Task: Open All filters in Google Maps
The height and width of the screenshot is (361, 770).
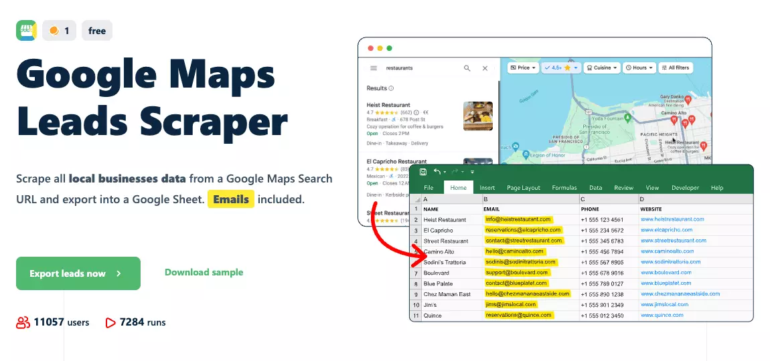Action: click(x=675, y=68)
